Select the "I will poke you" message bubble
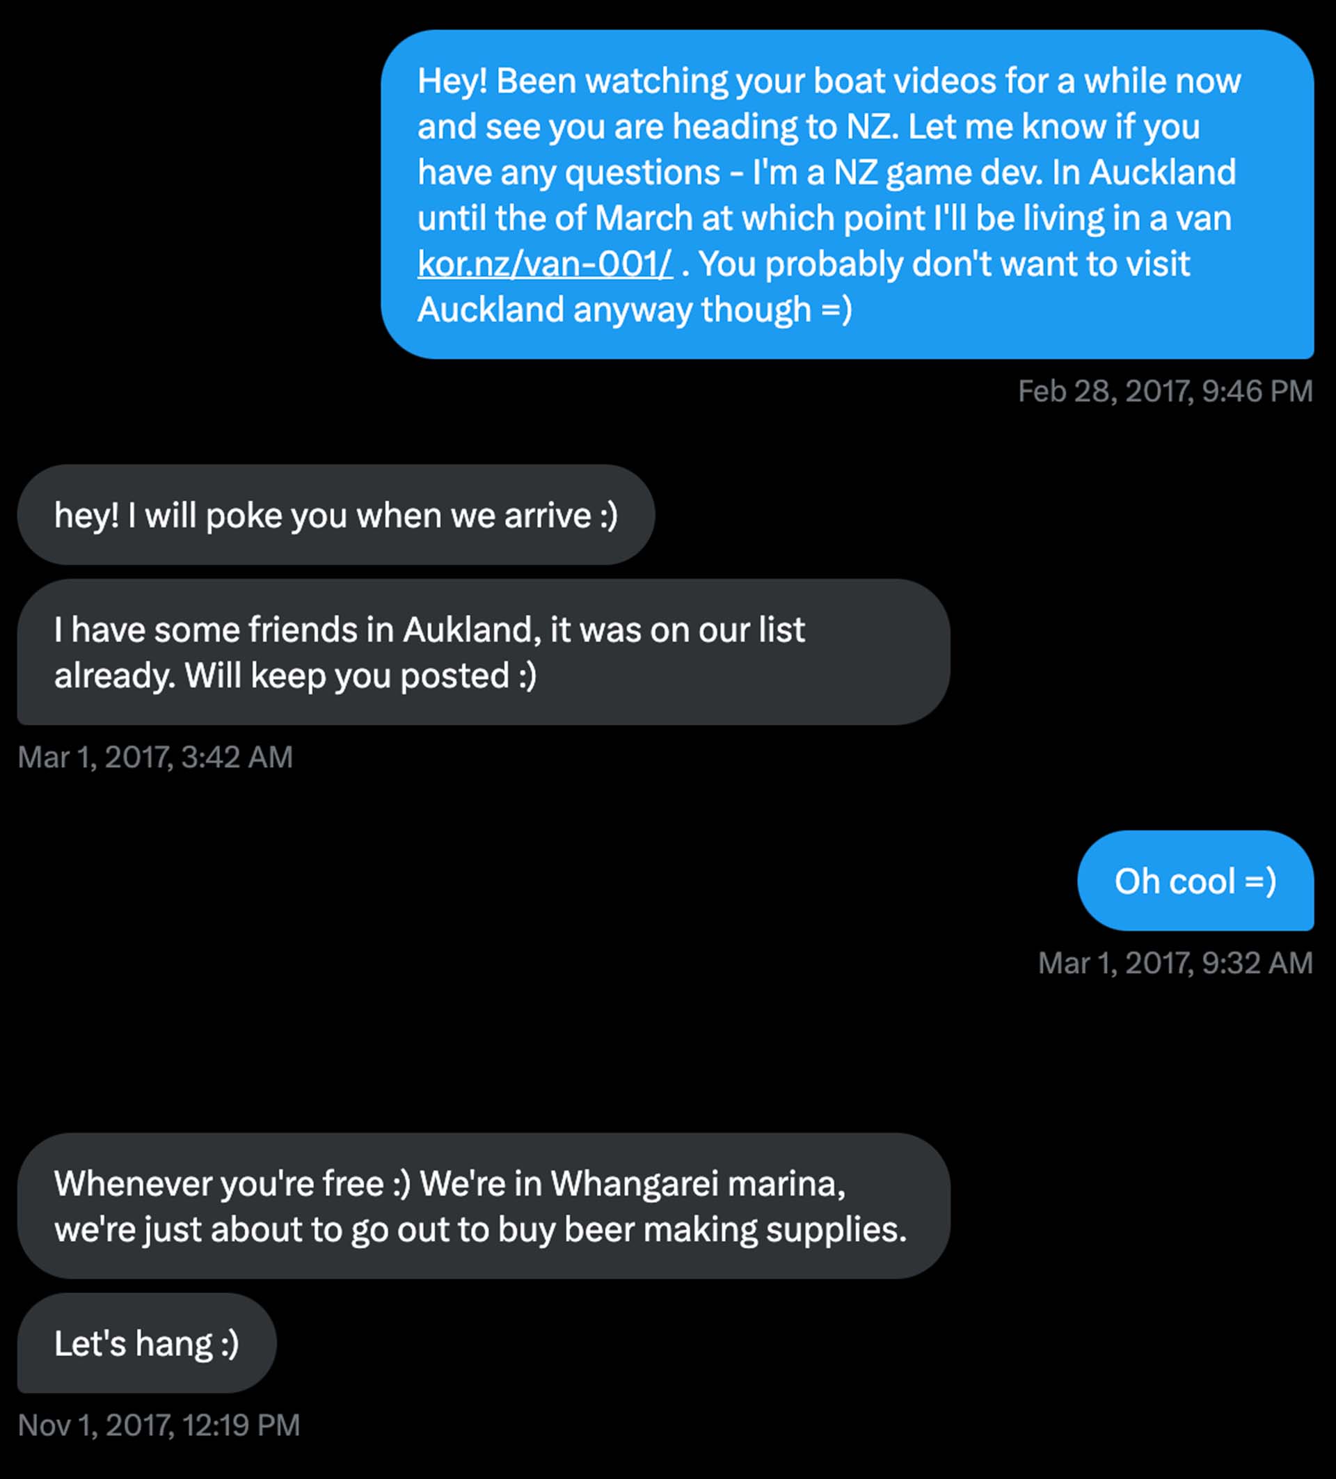This screenshot has height=1479, width=1336. point(335,515)
